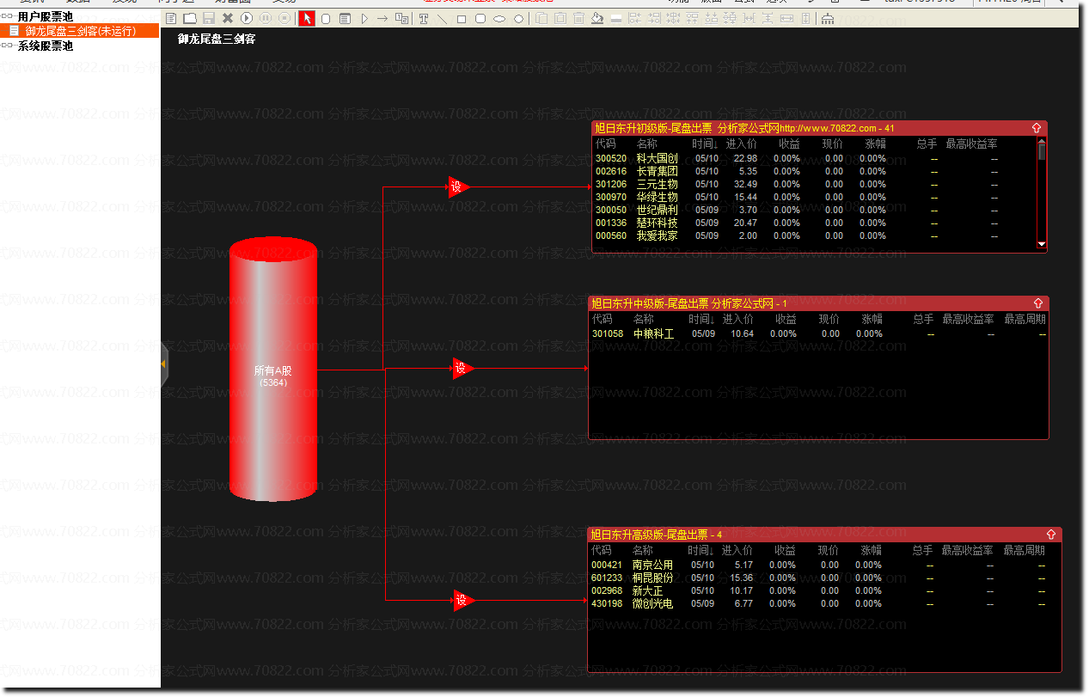The image size is (1089, 697).
Task: Select 御龙尾盘三剑客(未运行) in the tree
Action: coord(80,31)
